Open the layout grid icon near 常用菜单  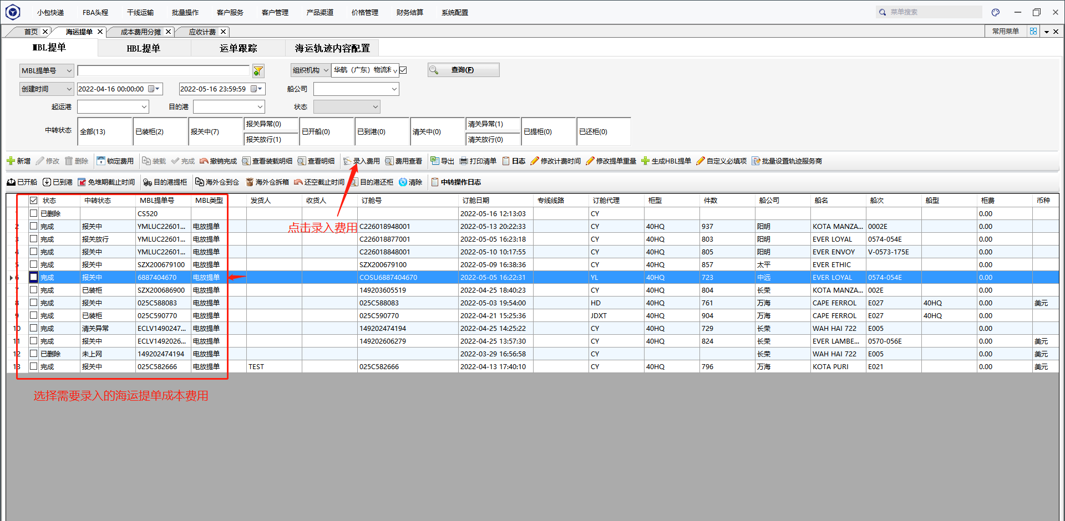[x=1033, y=31]
